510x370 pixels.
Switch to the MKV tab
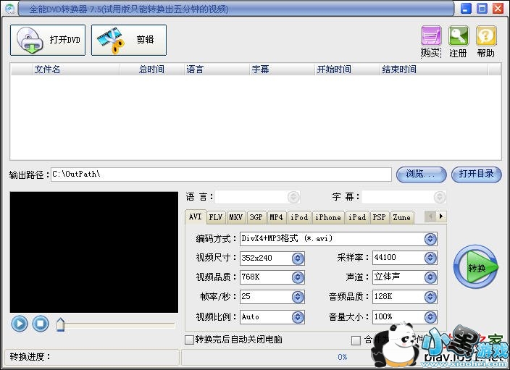[x=236, y=217]
